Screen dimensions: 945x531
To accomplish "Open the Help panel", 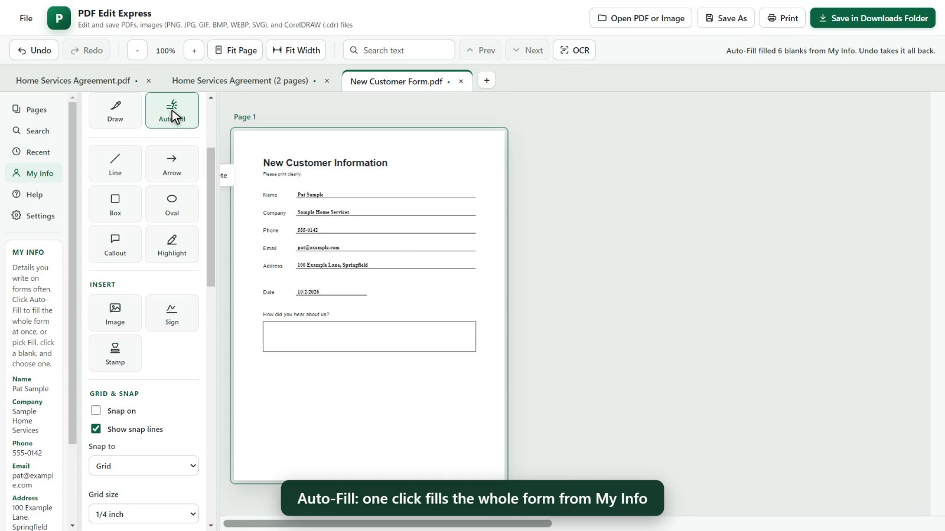I will pyautogui.click(x=34, y=195).
